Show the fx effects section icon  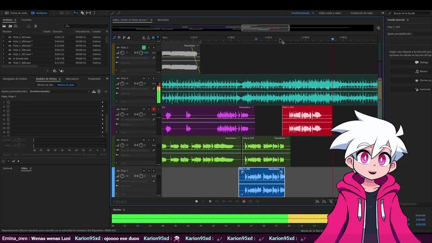[119, 38]
